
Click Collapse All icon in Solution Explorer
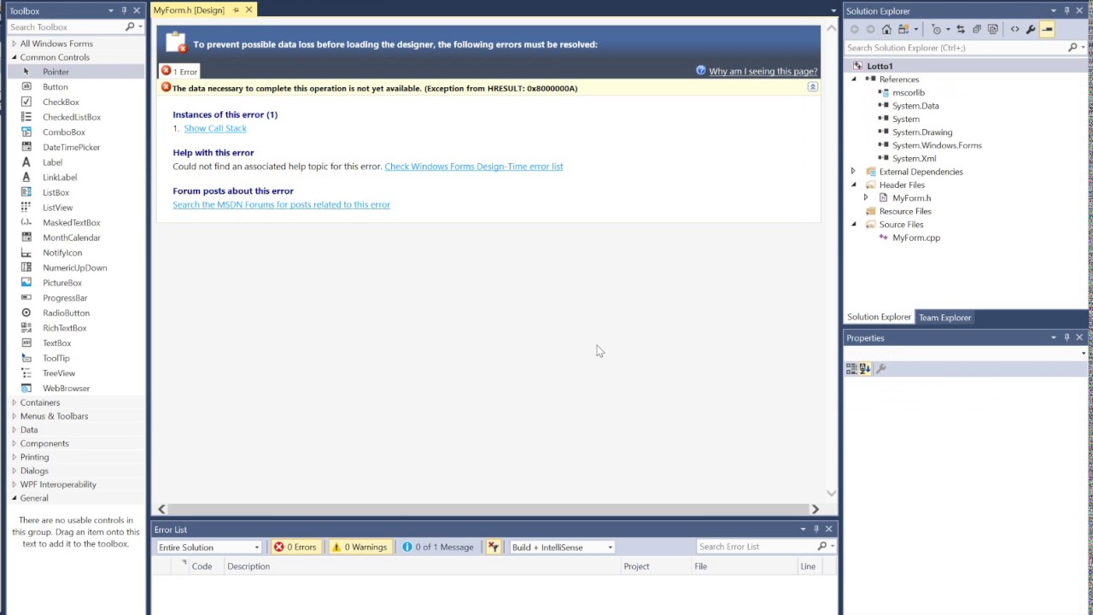pyautogui.click(x=977, y=29)
